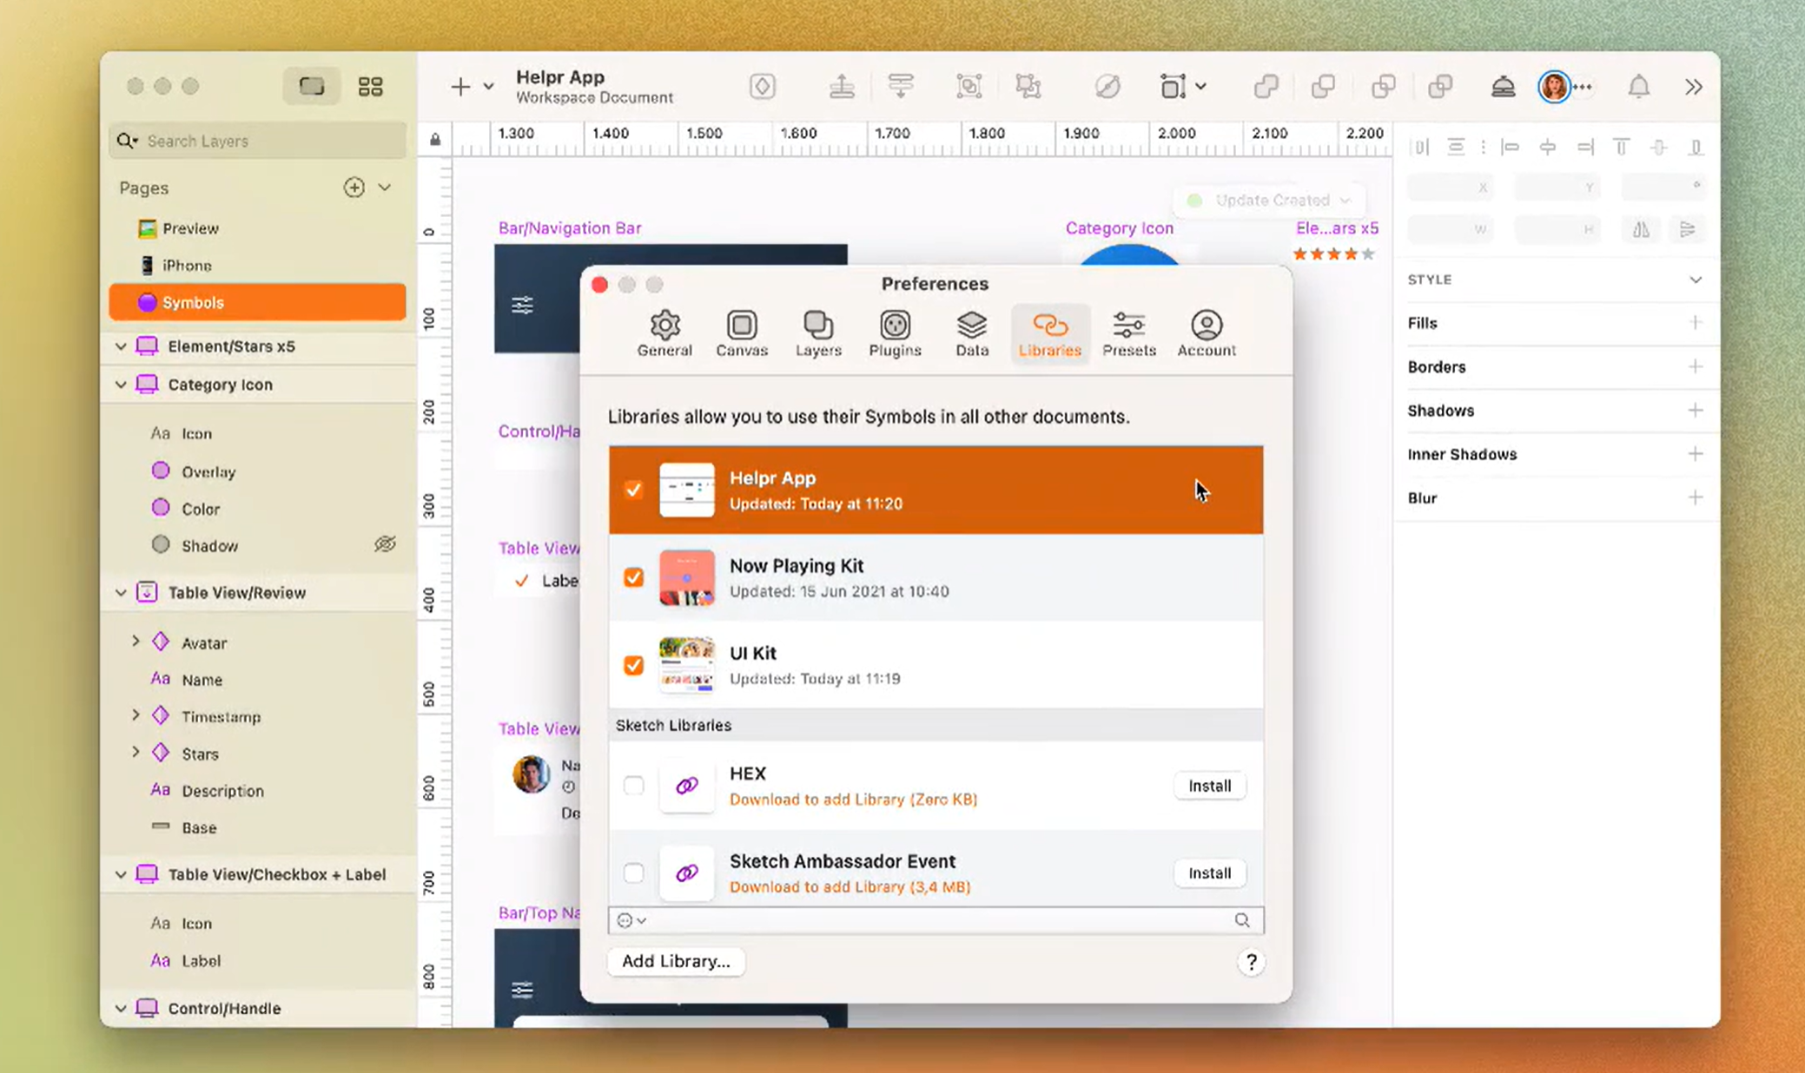Image resolution: width=1805 pixels, height=1073 pixels.
Task: Show the hidden Shadow layer
Action: click(x=385, y=544)
